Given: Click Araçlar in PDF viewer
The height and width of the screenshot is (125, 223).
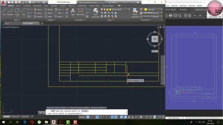Looking at the screenshot, I should (x=183, y=9).
